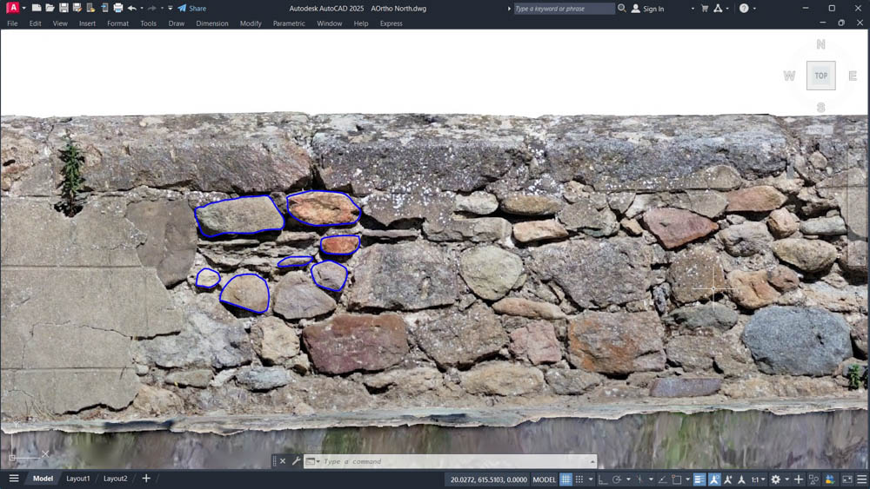This screenshot has width=870, height=489.
Task: Open annotation scale 1:1 dropdown
Action: tap(759, 479)
